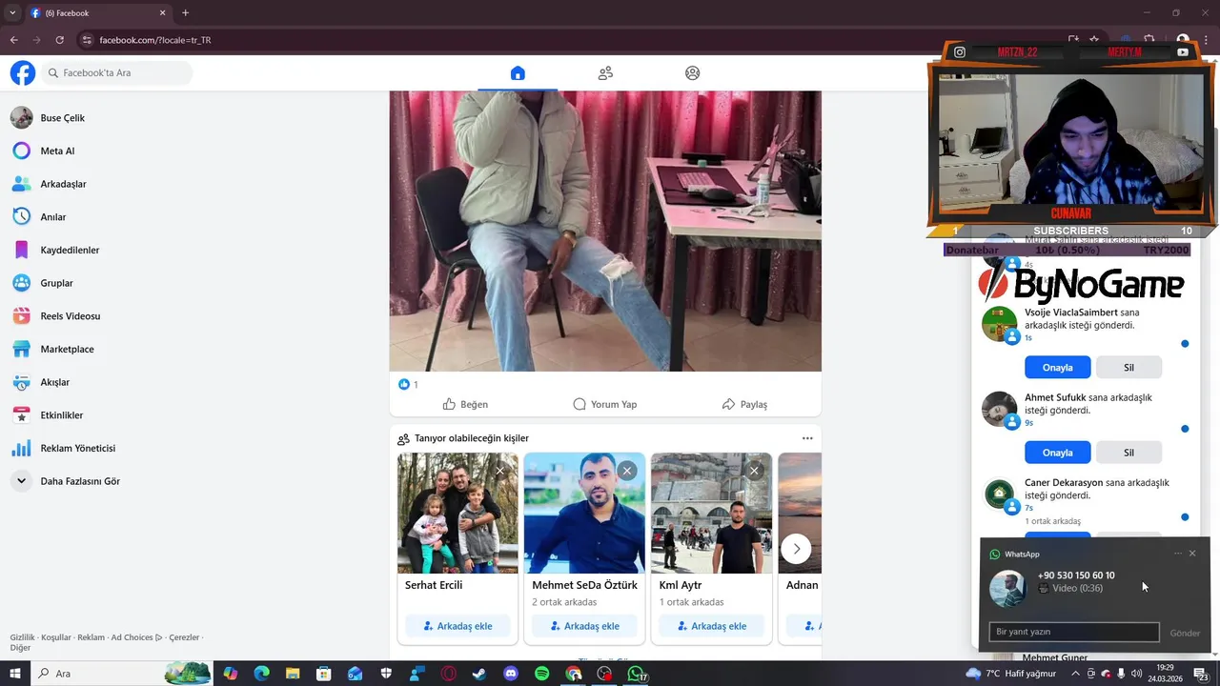Click the Paylaş share button
Viewport: 1220px width, 686px height.
click(x=744, y=404)
